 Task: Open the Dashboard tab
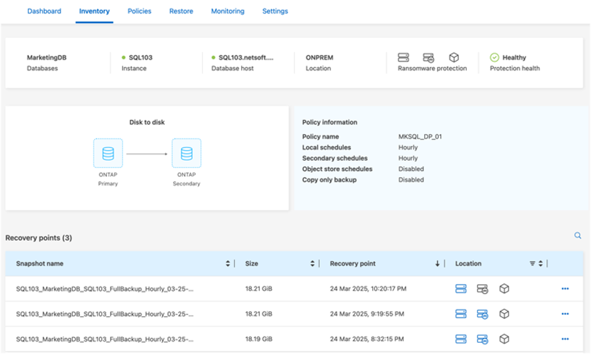click(x=44, y=11)
